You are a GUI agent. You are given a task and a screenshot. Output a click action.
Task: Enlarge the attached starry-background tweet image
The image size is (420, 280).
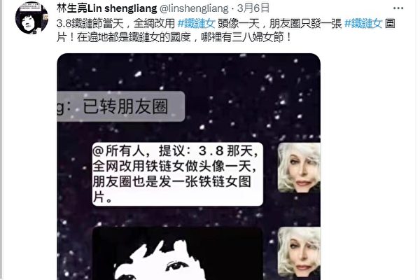click(188, 167)
